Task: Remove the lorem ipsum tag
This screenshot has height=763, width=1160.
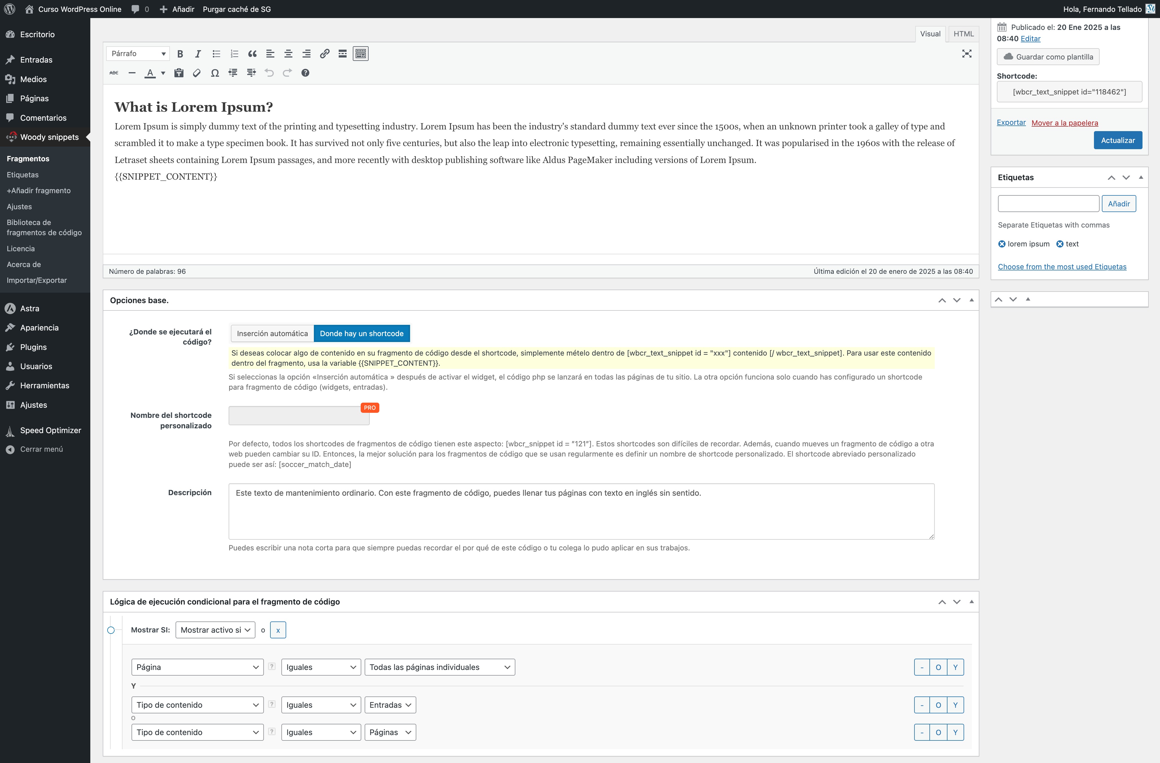Action: 1002,244
